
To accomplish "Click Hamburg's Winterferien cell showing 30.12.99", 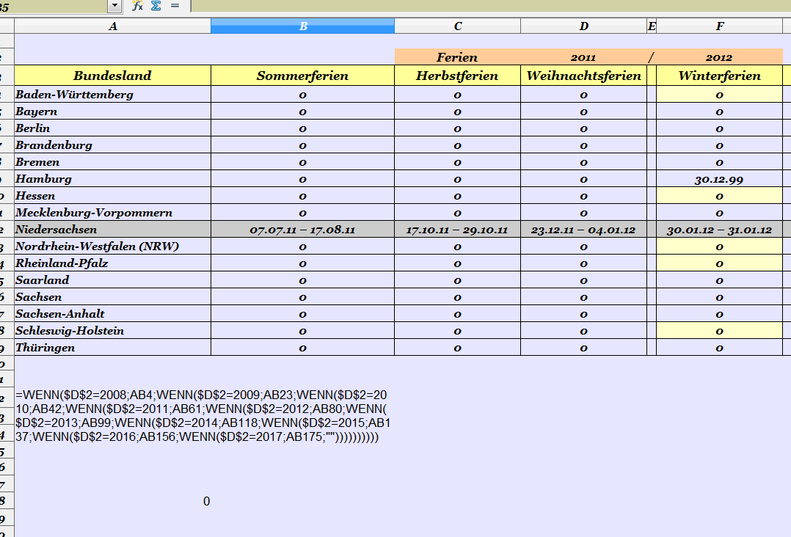I will (x=719, y=179).
